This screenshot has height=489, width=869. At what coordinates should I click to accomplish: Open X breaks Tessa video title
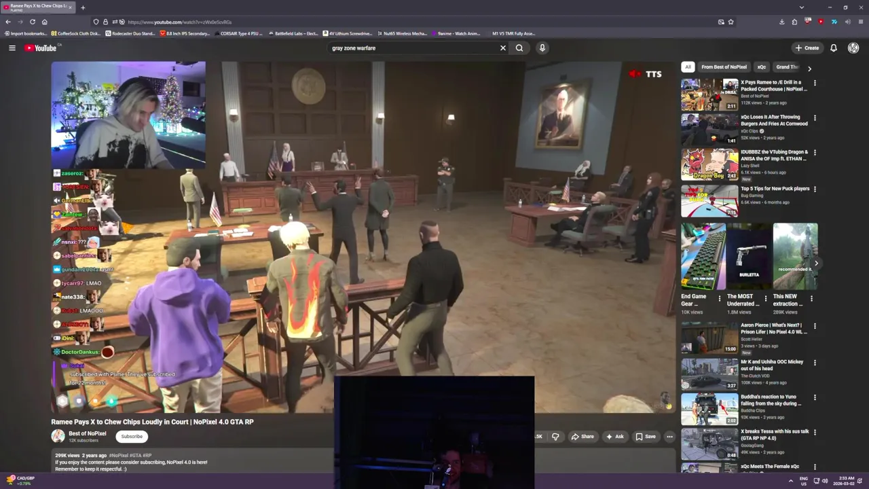pyautogui.click(x=775, y=435)
